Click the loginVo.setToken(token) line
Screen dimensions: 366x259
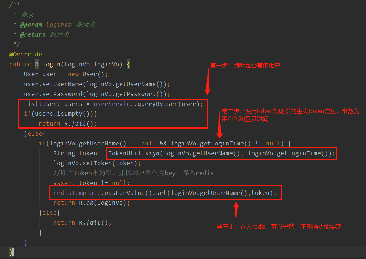pyautogui.click(x=97, y=163)
